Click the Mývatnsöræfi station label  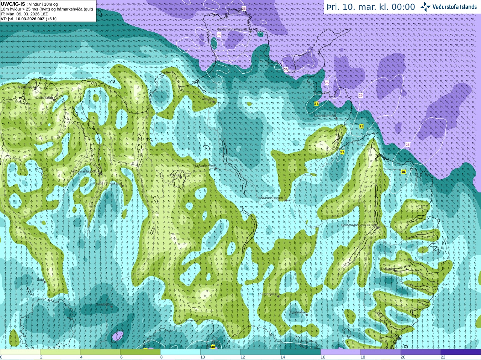[205, 166]
